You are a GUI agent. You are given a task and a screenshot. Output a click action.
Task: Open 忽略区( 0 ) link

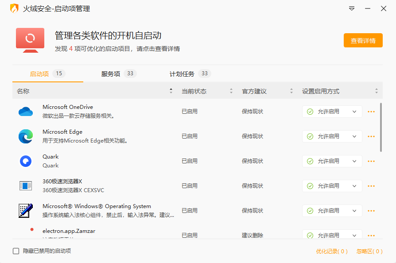click(x=369, y=251)
